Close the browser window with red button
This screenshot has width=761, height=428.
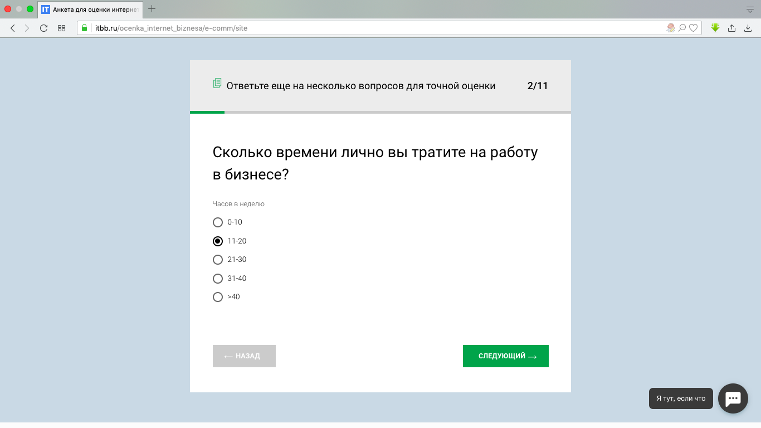click(x=8, y=9)
